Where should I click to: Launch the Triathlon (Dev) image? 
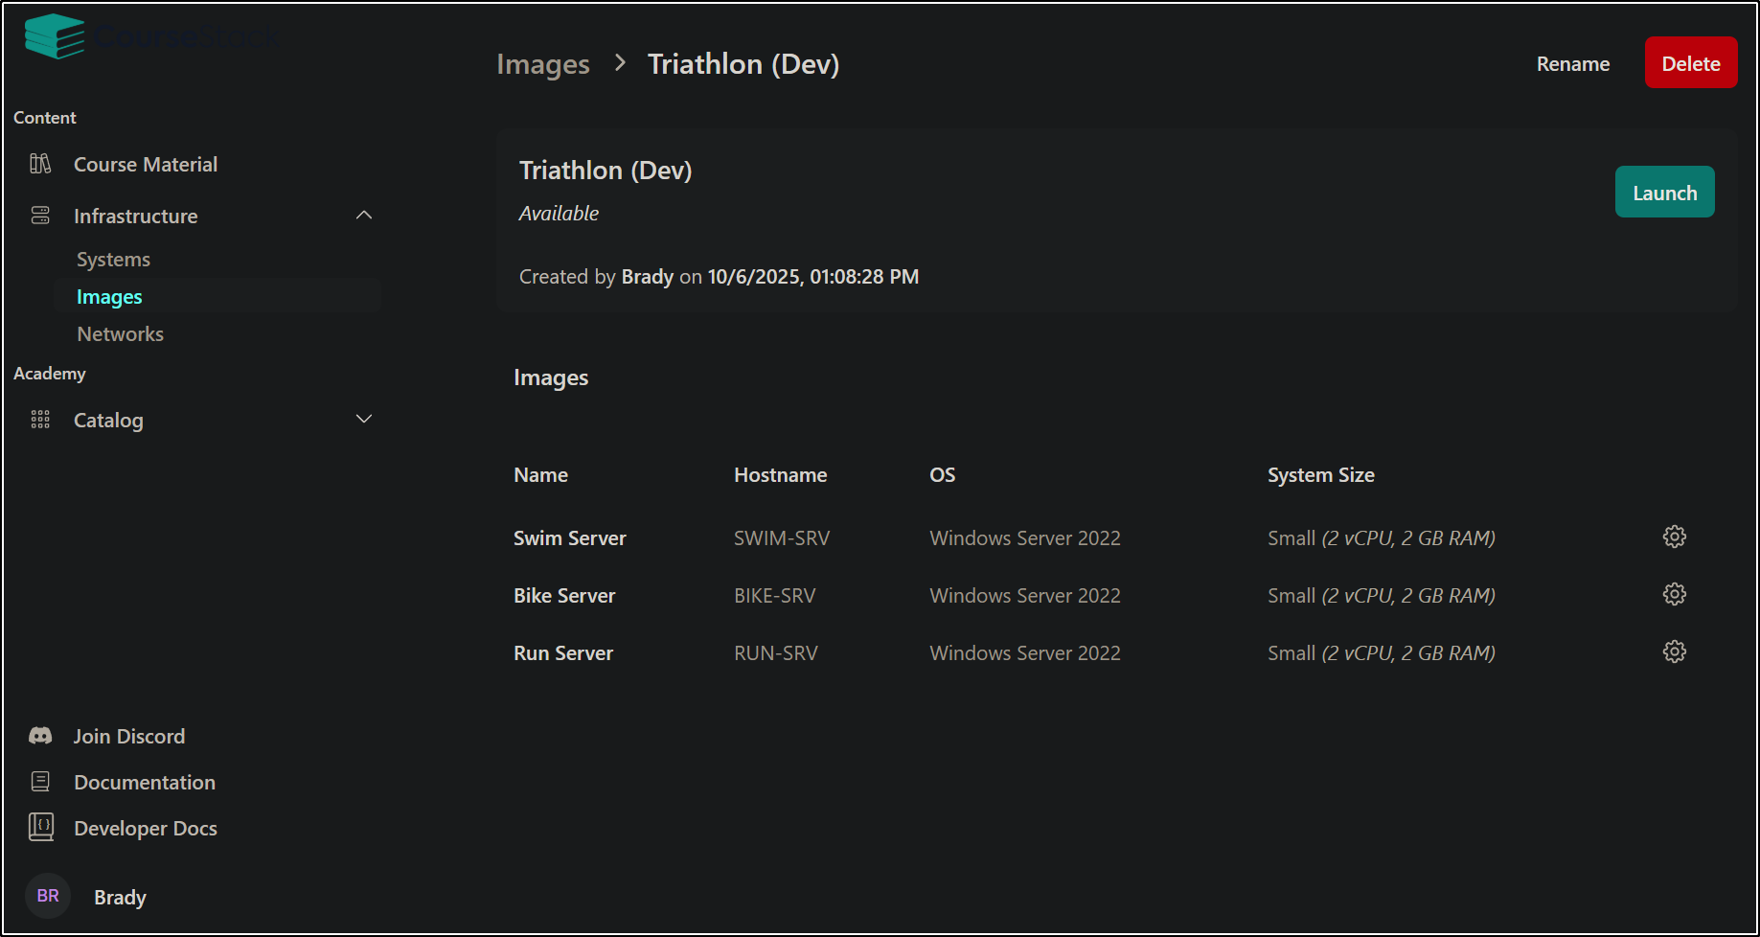(1664, 193)
